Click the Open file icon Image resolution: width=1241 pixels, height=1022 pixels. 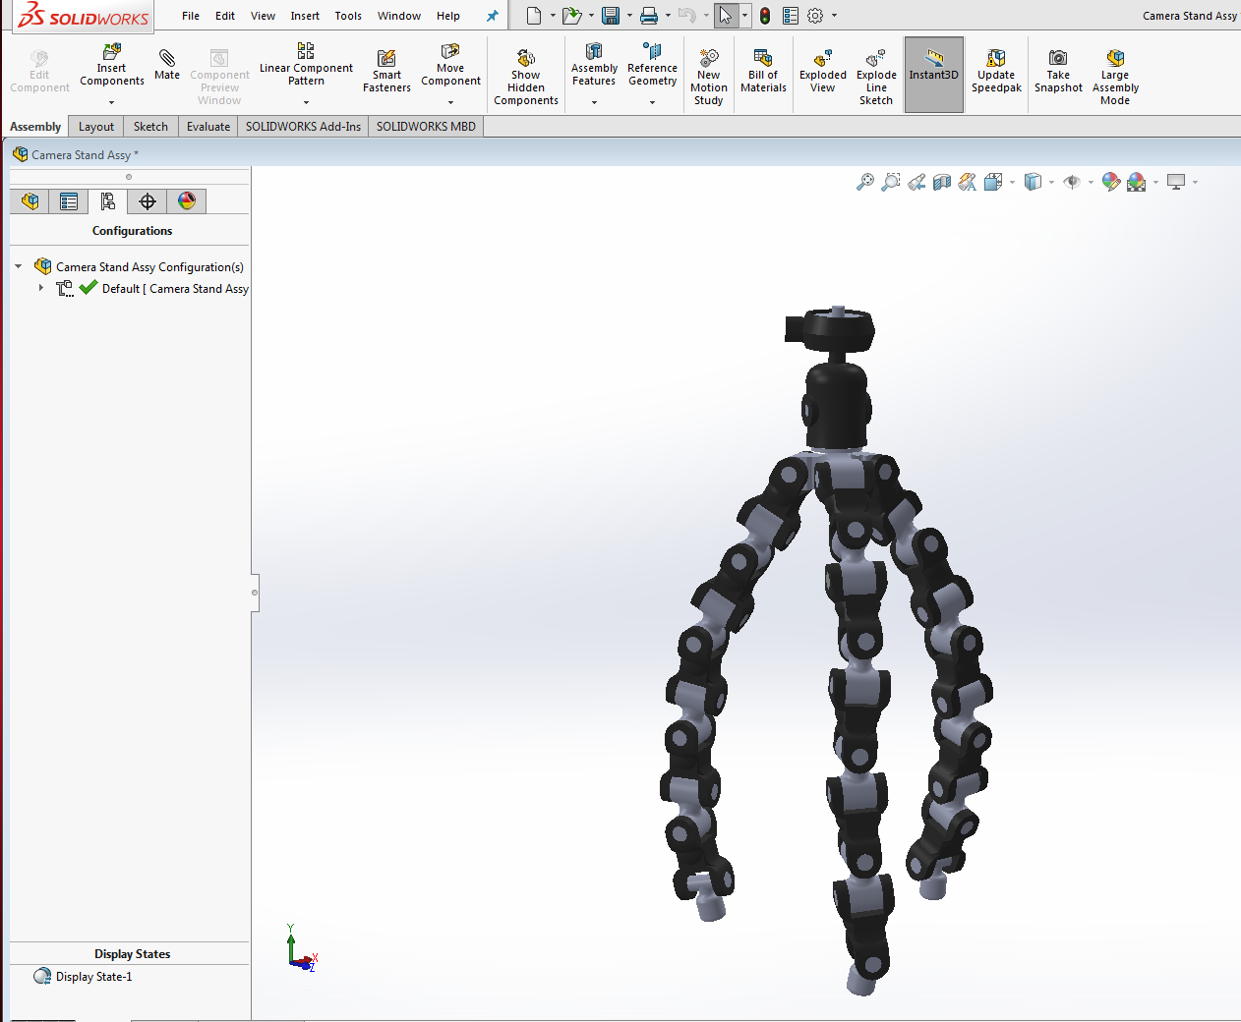point(571,16)
